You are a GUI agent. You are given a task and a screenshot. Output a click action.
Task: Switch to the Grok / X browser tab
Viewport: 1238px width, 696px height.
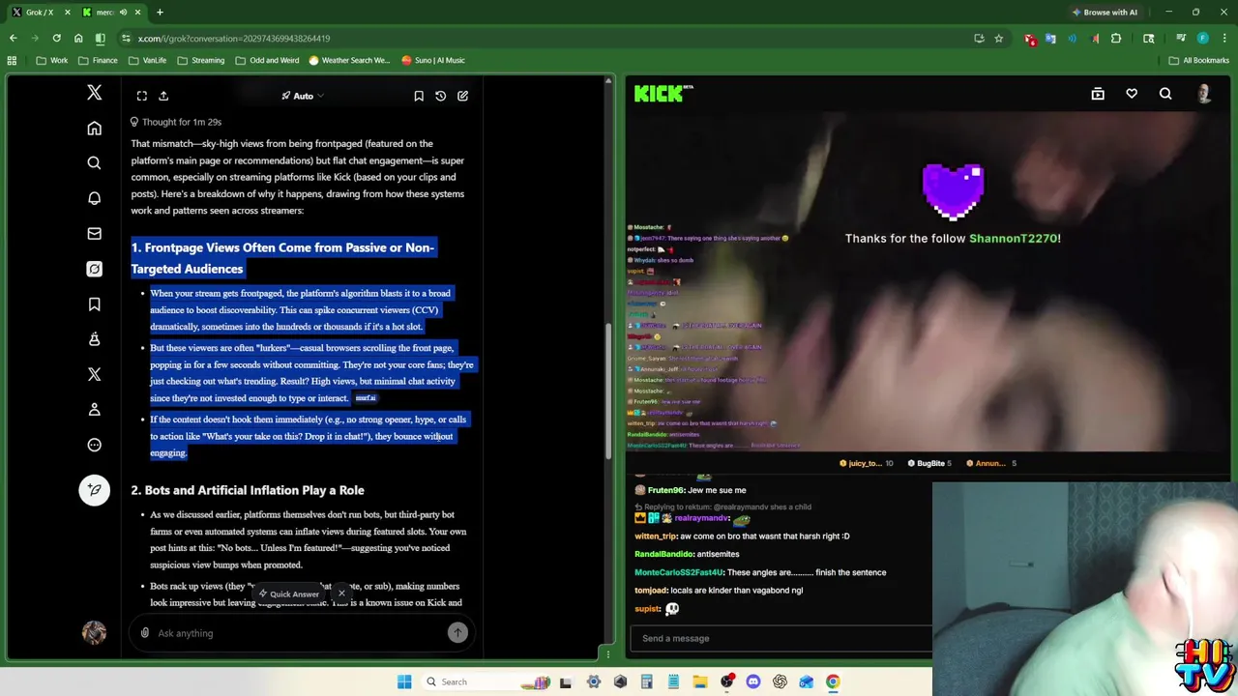[x=39, y=12]
